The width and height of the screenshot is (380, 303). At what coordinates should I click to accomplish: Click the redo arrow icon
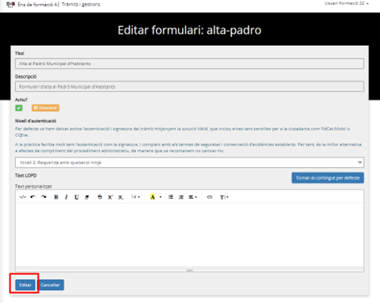pyautogui.click(x=44, y=197)
